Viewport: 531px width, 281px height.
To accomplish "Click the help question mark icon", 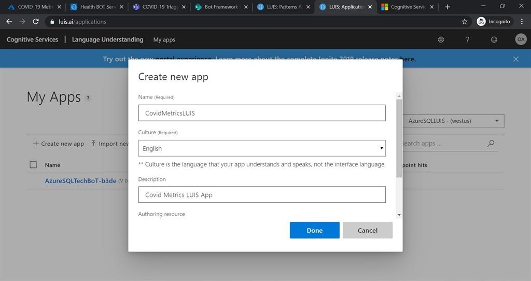I will point(467,39).
